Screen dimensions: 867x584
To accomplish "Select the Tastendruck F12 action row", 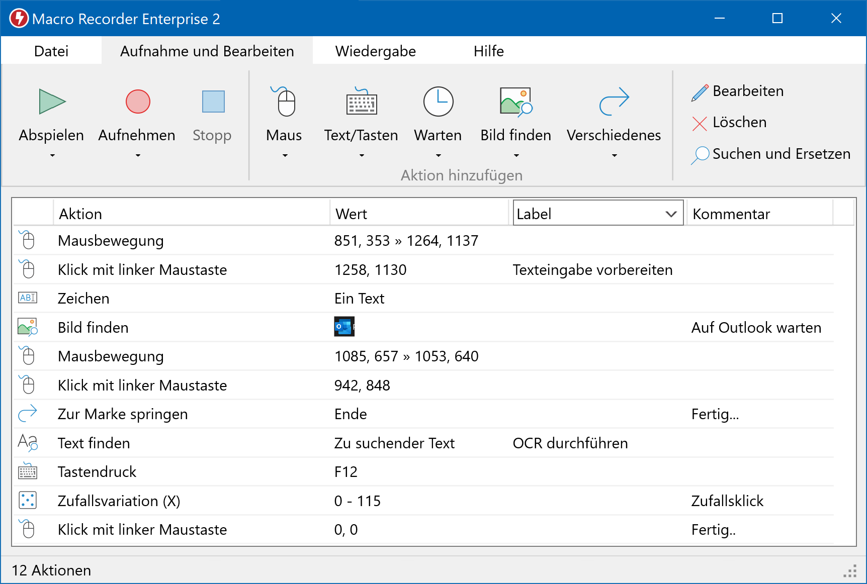I will (x=97, y=471).
